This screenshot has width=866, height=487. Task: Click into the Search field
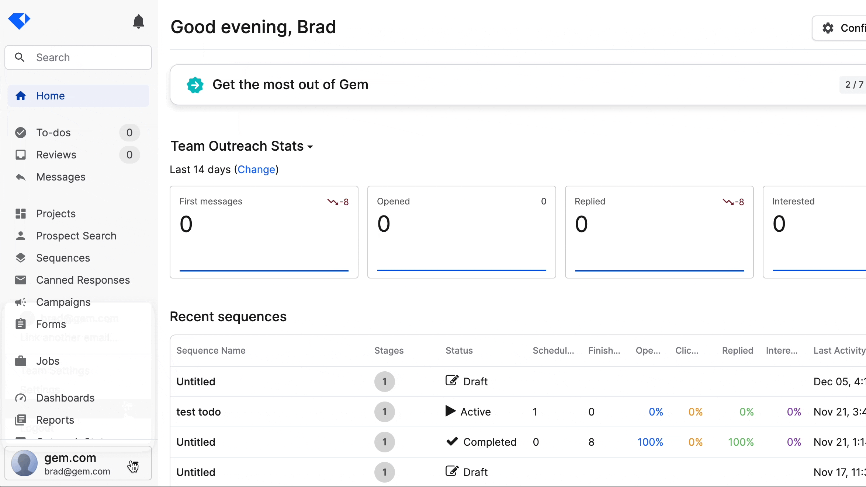point(89,57)
